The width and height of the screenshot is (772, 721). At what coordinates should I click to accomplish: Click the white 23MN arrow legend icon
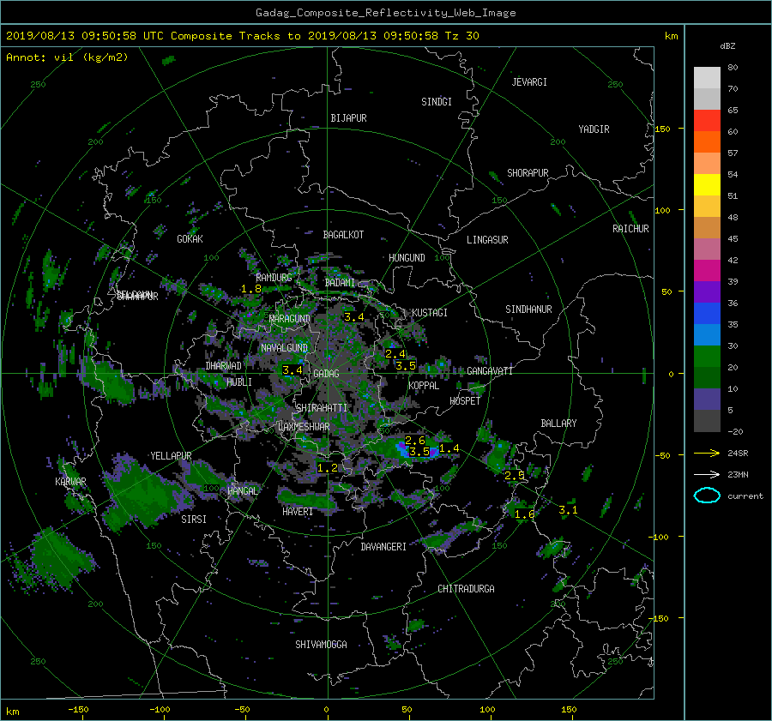tap(707, 474)
